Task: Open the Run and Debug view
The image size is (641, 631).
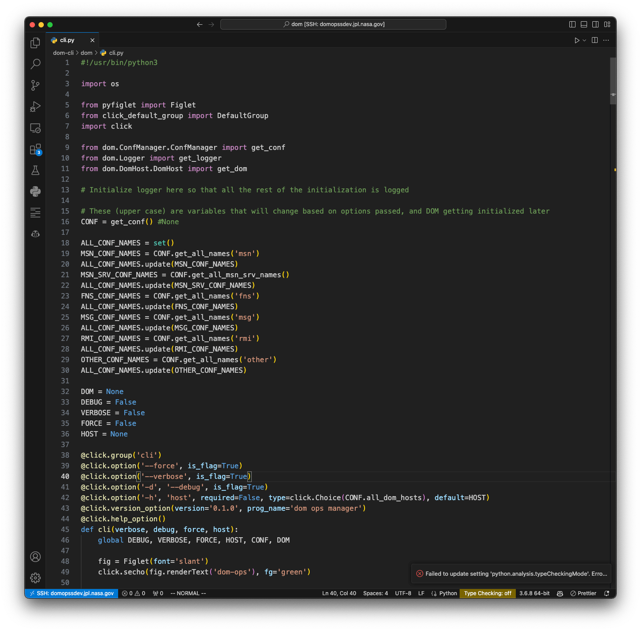Action: (x=35, y=107)
